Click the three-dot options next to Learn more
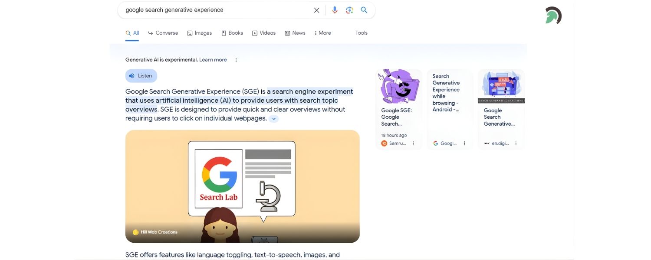The width and height of the screenshot is (651, 260). 236,60
